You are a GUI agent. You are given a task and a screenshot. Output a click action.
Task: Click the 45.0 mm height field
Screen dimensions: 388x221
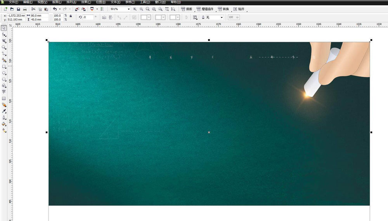(x=39, y=19)
